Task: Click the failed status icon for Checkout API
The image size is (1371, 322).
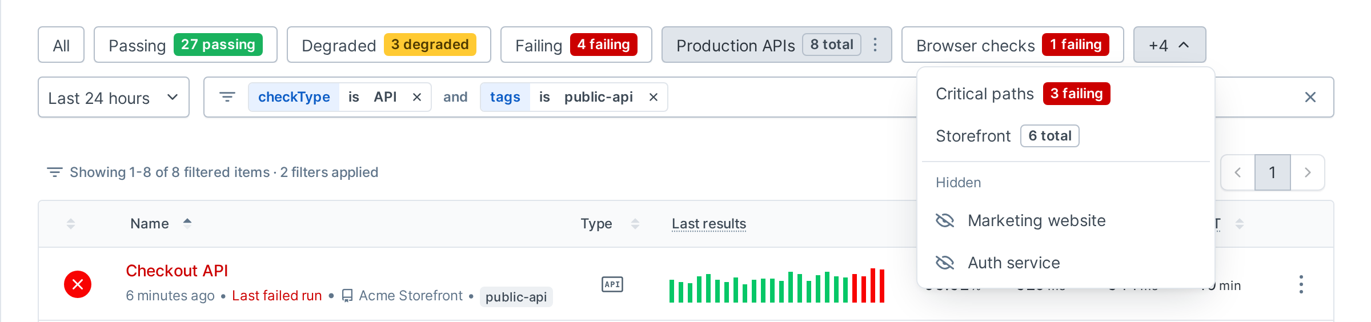Action: [78, 284]
